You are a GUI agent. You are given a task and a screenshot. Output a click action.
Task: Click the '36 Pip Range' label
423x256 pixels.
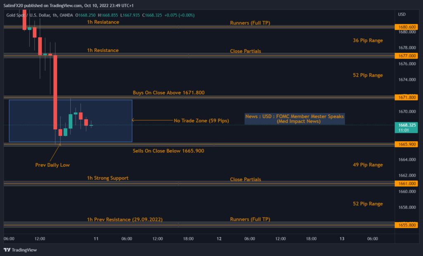click(x=368, y=40)
